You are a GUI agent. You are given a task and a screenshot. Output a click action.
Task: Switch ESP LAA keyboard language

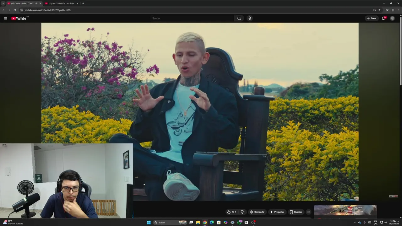[x=376, y=223]
